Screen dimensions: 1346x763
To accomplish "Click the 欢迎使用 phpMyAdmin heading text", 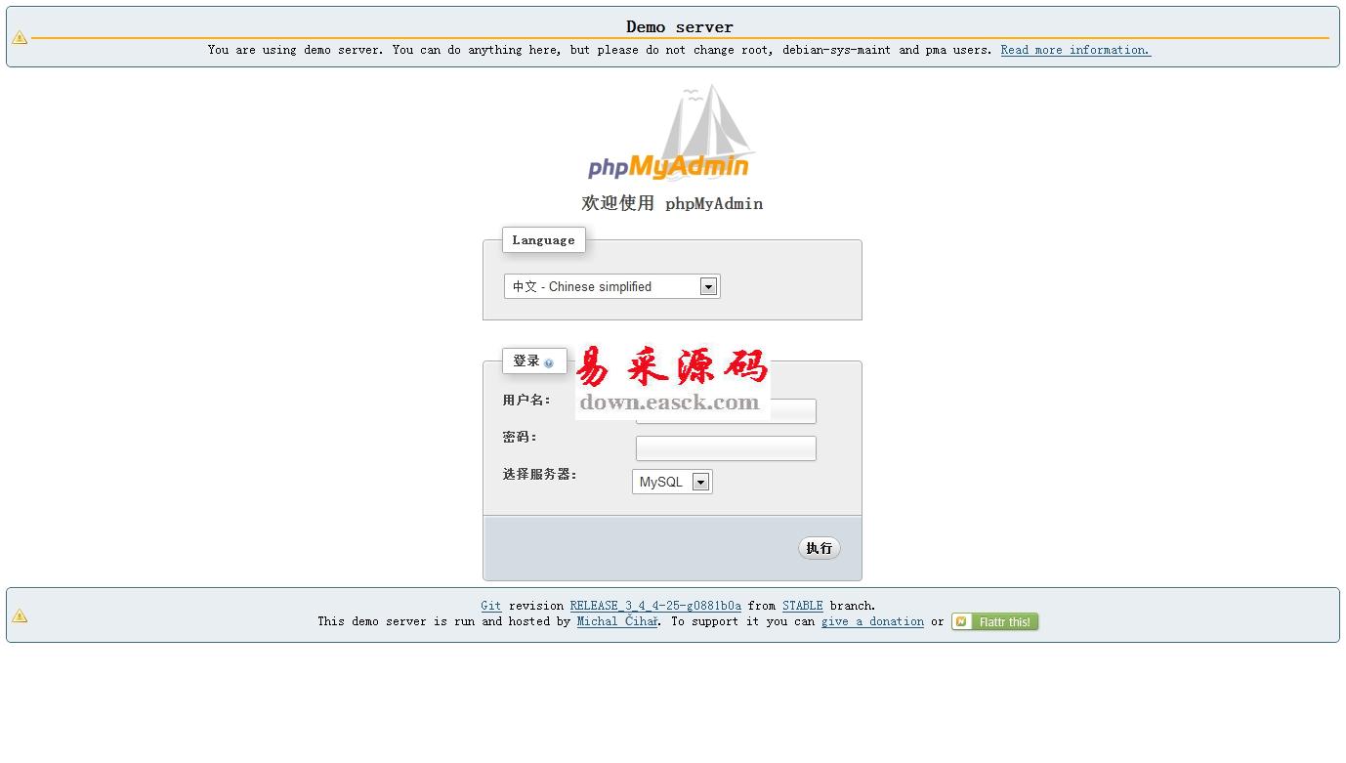I will (672, 203).
